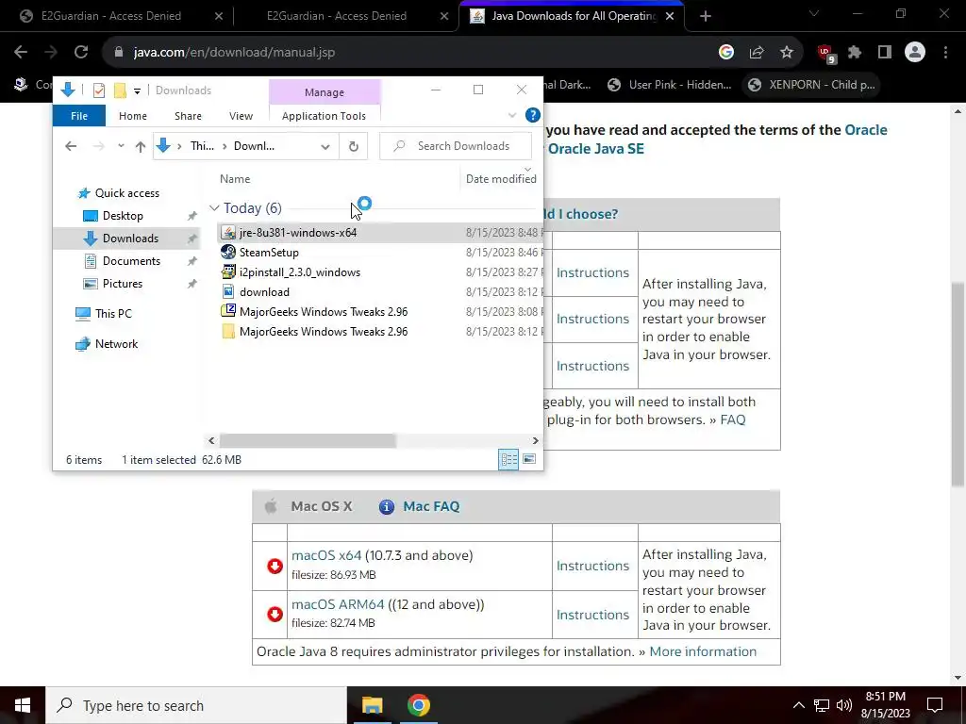The width and height of the screenshot is (966, 724).
Task: Go up one folder level in Explorer
Action: 141,146
